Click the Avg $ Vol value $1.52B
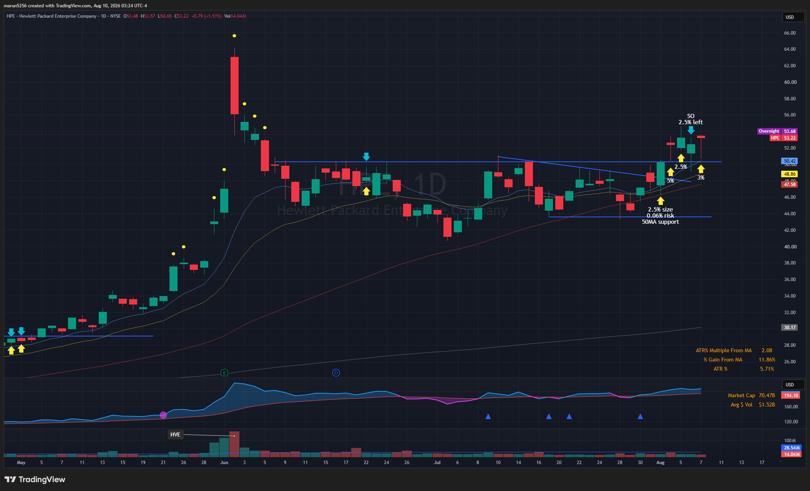This screenshot has height=491, width=810. point(767,404)
